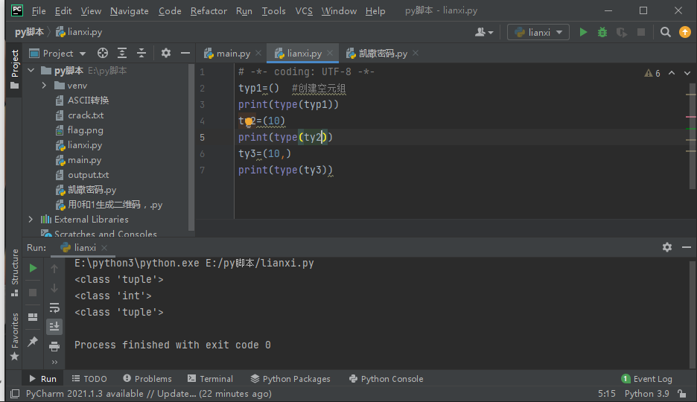Open Python Packages tool window

(x=290, y=379)
